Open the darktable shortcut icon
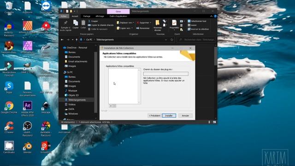The width and height of the screenshot is (295, 166). (46, 129)
